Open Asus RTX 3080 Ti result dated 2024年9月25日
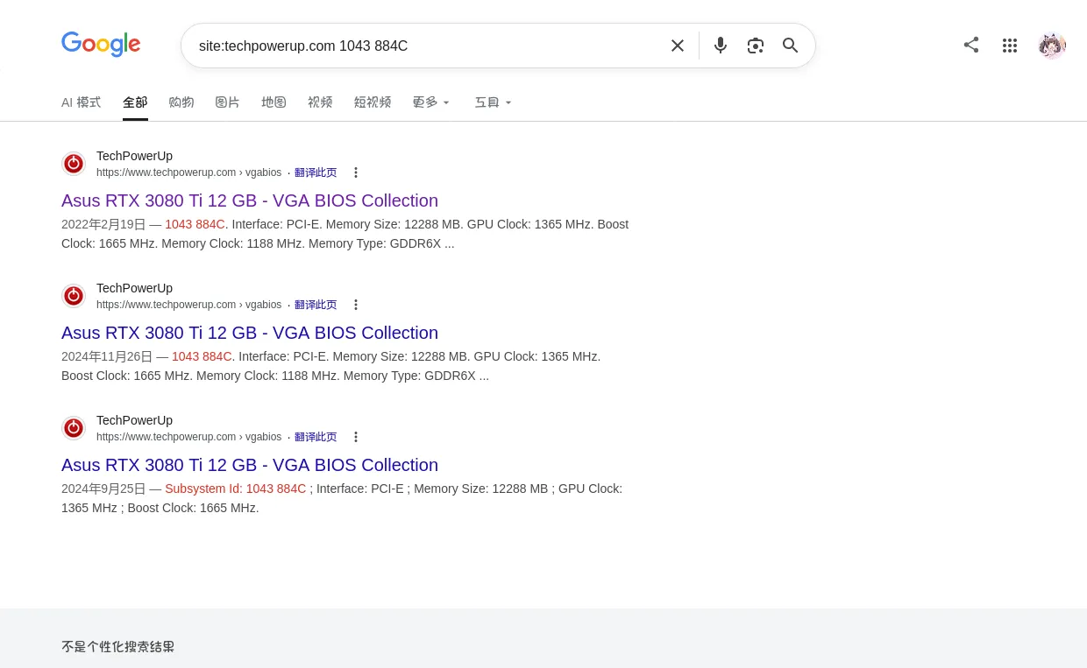Screen dimensions: 1087x668 (x=250, y=465)
